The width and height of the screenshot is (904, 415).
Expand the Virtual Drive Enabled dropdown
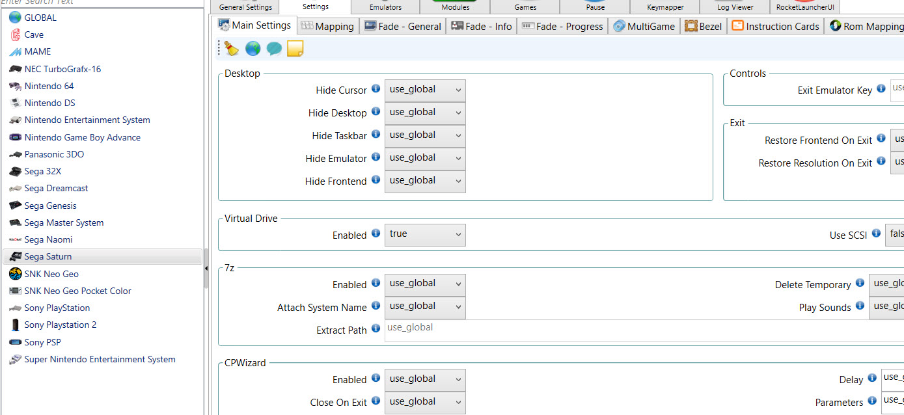pos(425,234)
